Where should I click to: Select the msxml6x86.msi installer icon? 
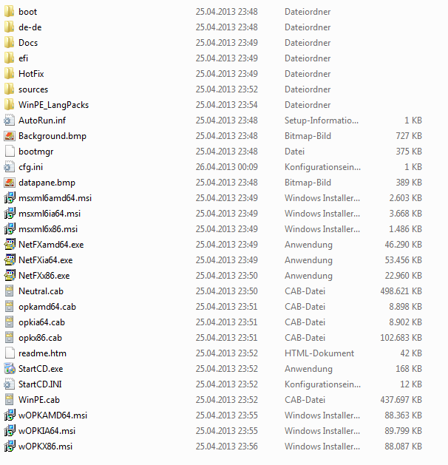tap(9, 229)
